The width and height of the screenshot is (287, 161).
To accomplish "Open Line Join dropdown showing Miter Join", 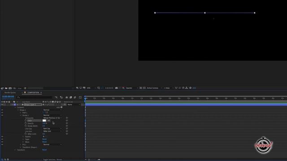I will [52, 131].
